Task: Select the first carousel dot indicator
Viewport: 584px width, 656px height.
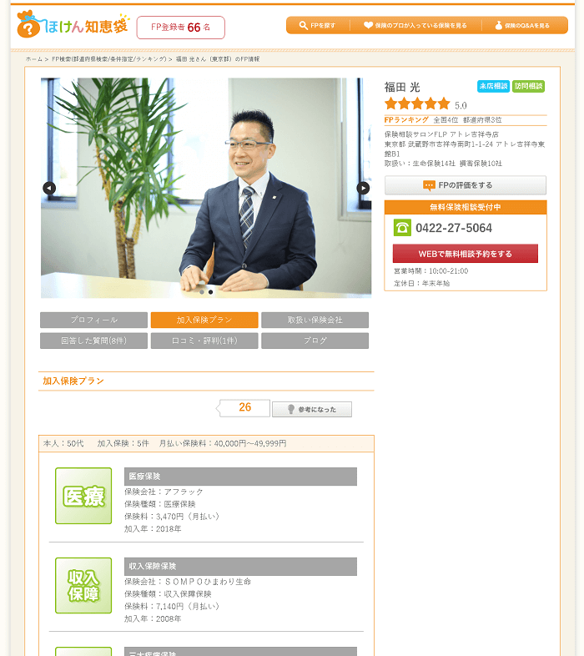Action: pos(202,292)
